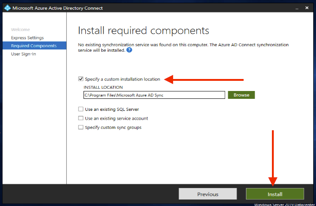The height and width of the screenshot is (206, 316).
Task: Go back with the Previous button
Action: [207, 194]
